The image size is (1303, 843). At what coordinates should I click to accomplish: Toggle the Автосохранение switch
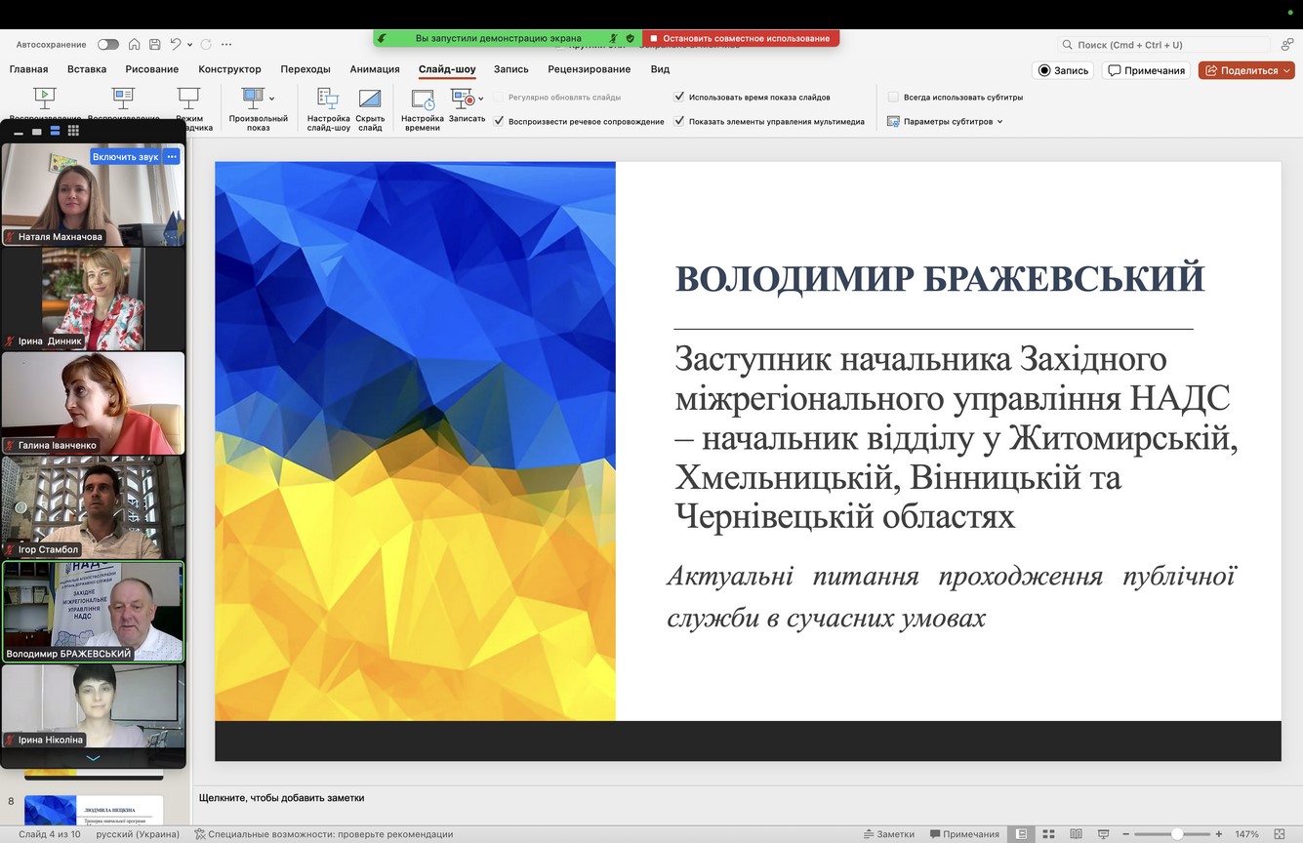(x=107, y=45)
